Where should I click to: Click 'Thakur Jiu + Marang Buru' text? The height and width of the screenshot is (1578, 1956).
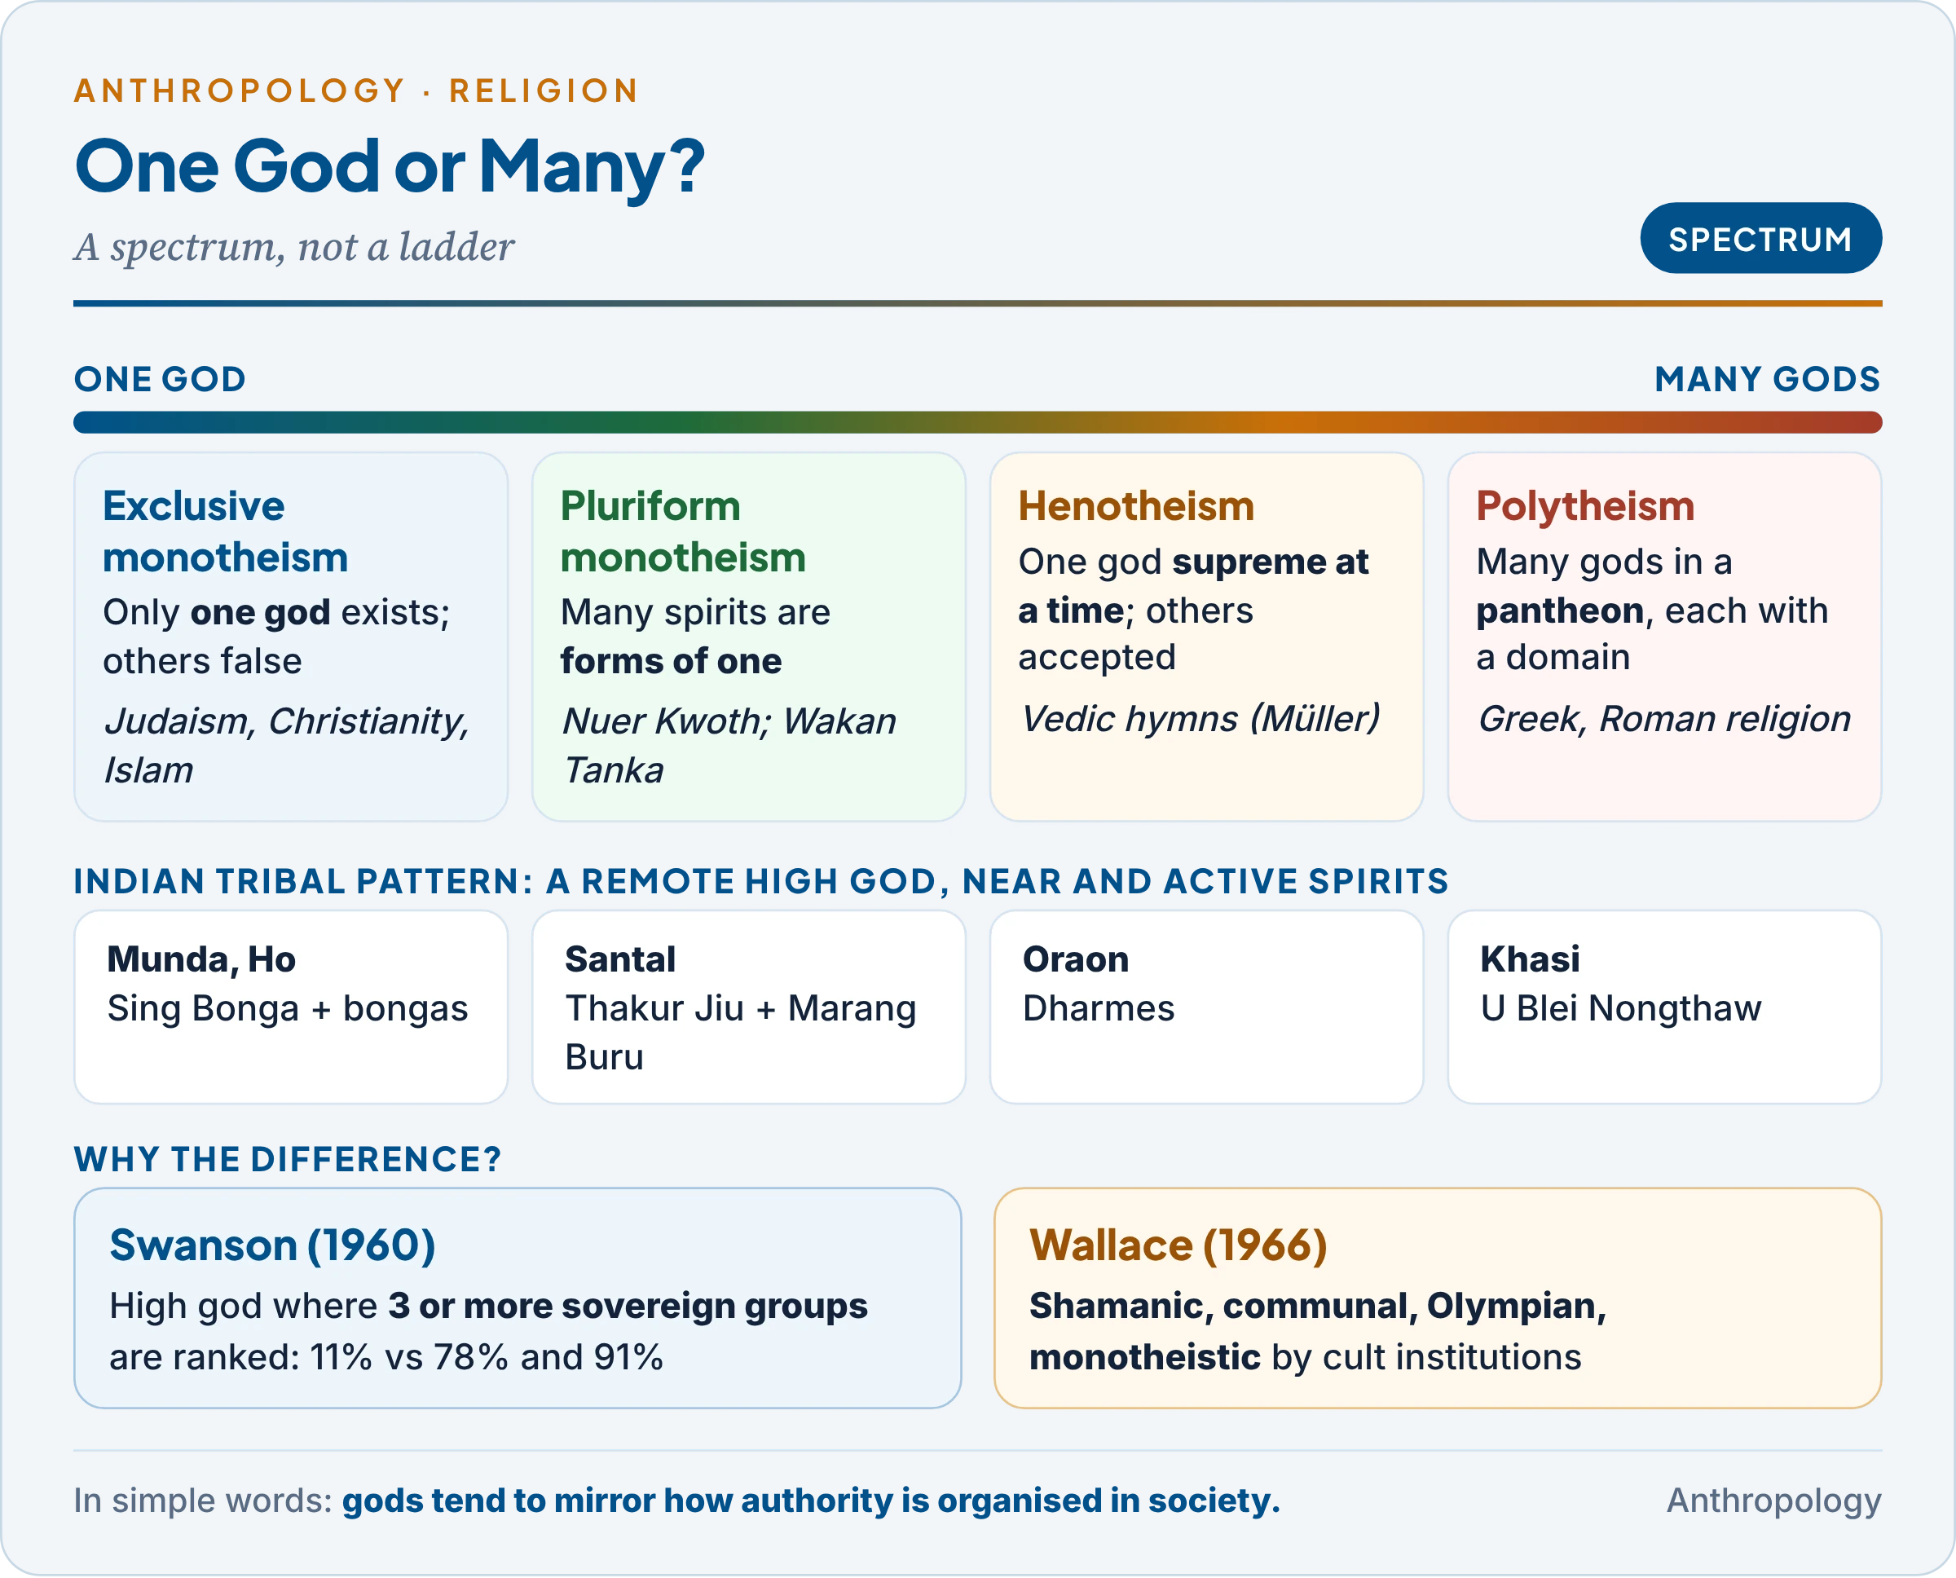[x=741, y=1033]
